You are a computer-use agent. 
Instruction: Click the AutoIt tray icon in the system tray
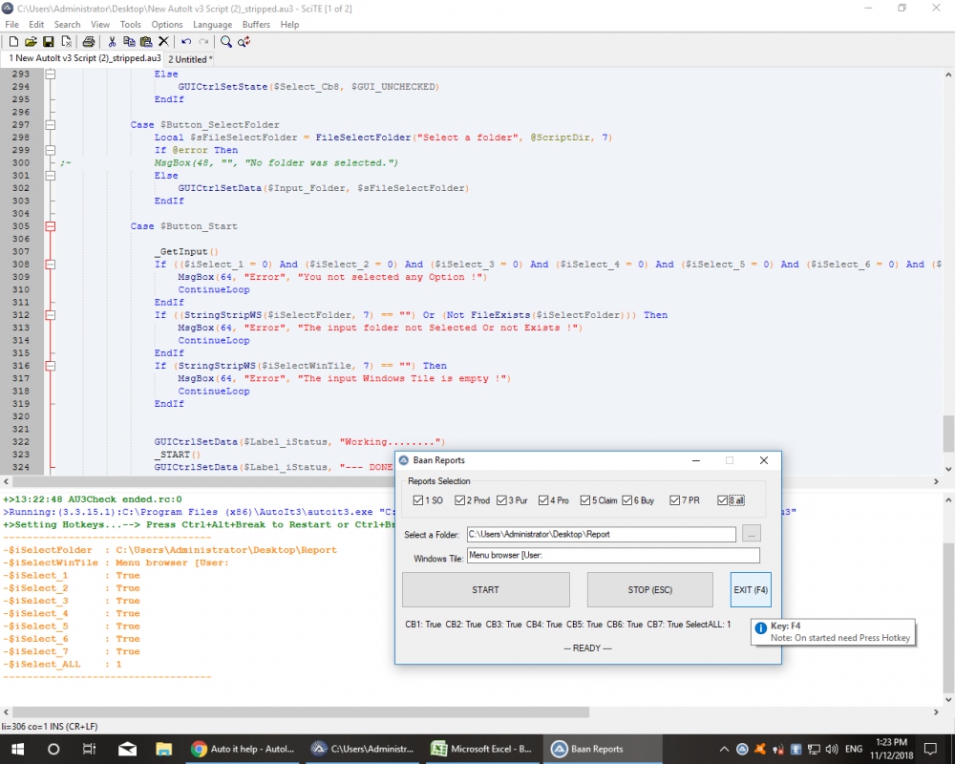(x=742, y=749)
